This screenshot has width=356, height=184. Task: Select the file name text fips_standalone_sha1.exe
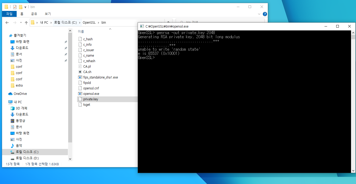point(100,77)
